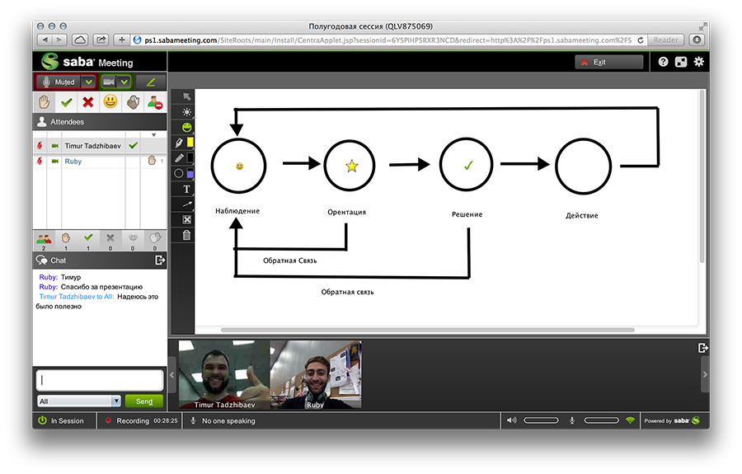
Task: Click the clear selected markup tool
Action: 187,219
